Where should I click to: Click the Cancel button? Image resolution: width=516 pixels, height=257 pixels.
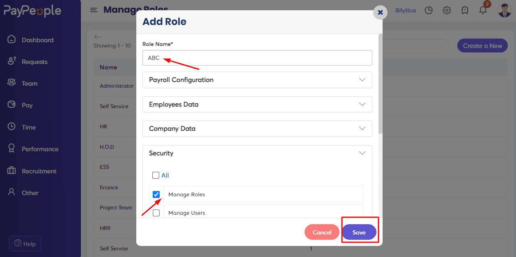(322, 232)
